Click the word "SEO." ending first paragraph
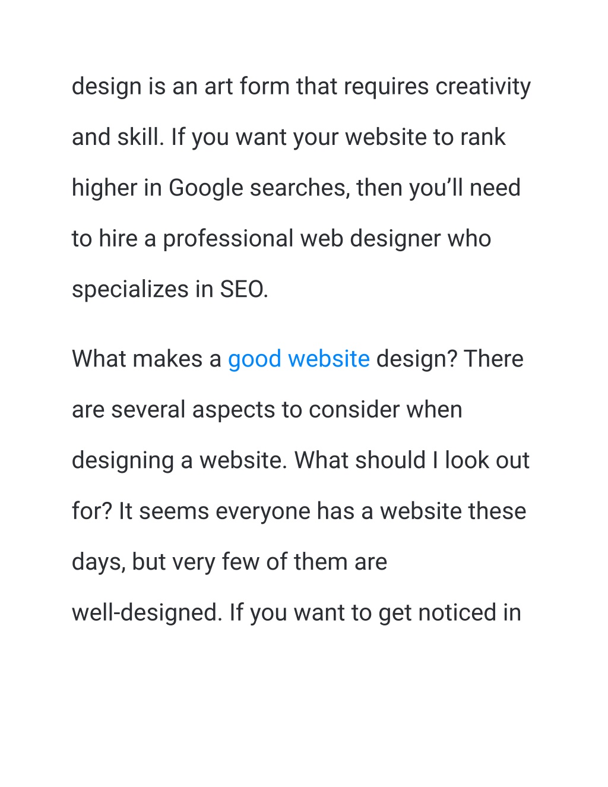The height and width of the screenshot is (787, 608). pyautogui.click(x=244, y=290)
